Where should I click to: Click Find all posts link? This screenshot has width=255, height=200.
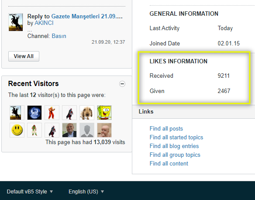(x=166, y=129)
